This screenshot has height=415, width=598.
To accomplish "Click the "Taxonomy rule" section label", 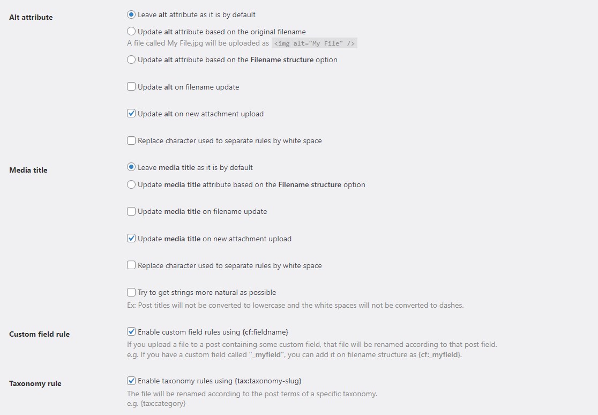I will [x=34, y=383].
